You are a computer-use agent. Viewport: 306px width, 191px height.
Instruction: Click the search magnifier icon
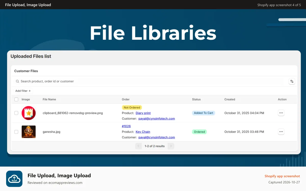point(17,81)
